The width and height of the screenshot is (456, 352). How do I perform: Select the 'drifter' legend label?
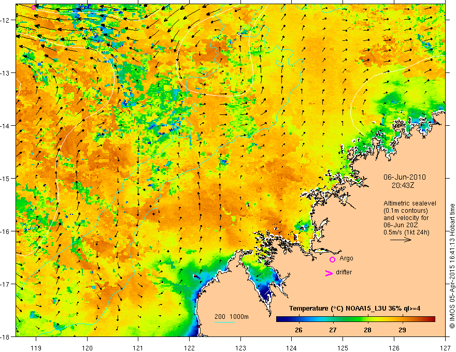tap(344, 272)
